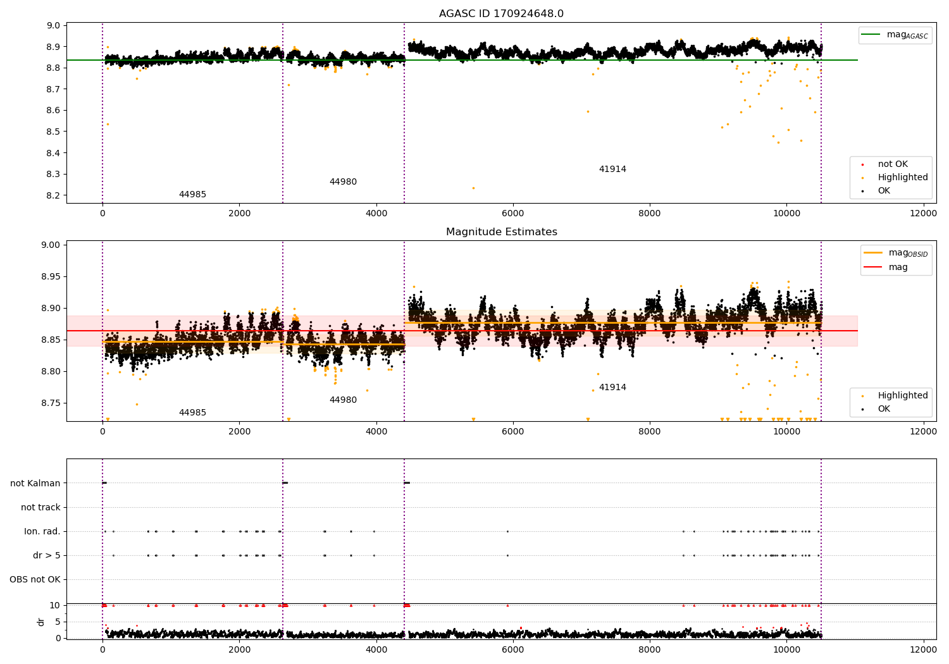Click the Magnitude Estimates subplot title

point(501,231)
